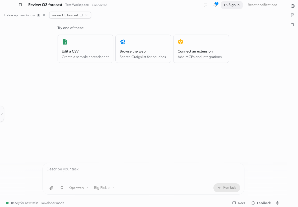Open the sliders settings icon in right sidebar
298x207 pixels.
point(293,24)
